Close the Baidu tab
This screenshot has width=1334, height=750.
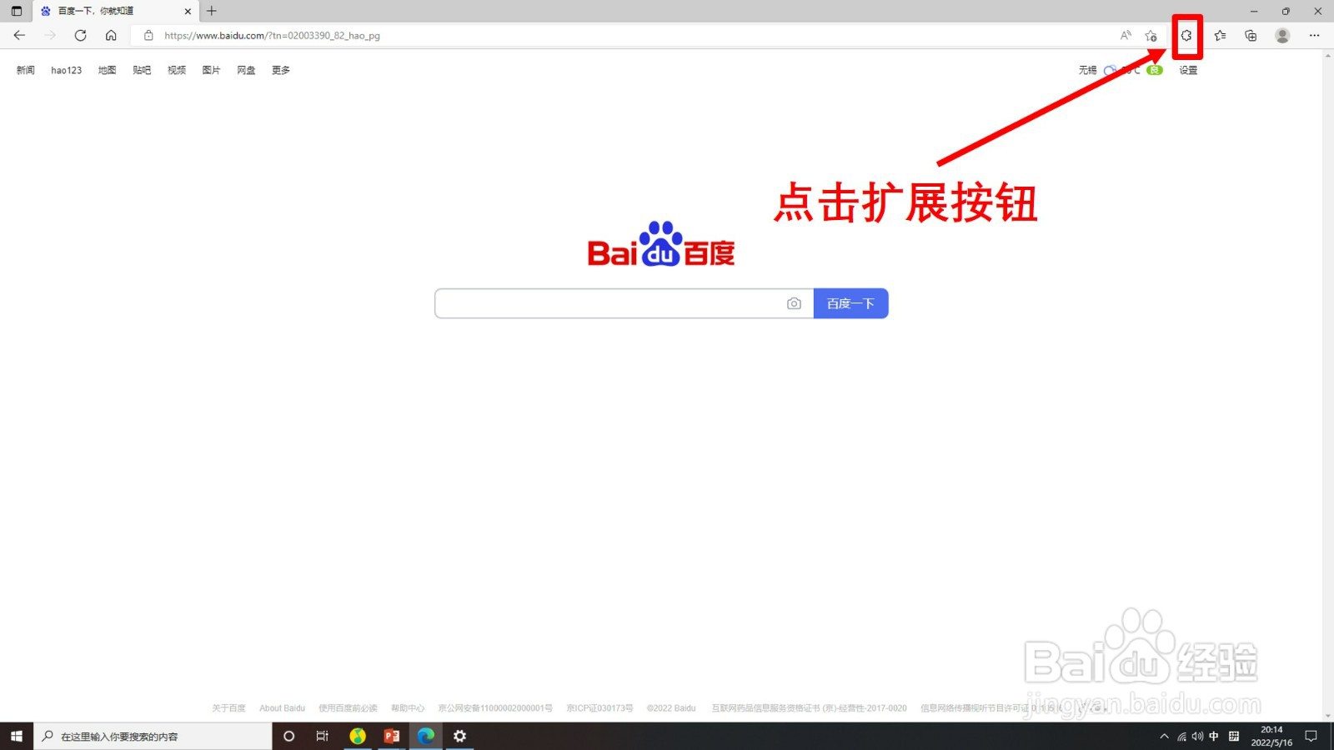click(188, 11)
